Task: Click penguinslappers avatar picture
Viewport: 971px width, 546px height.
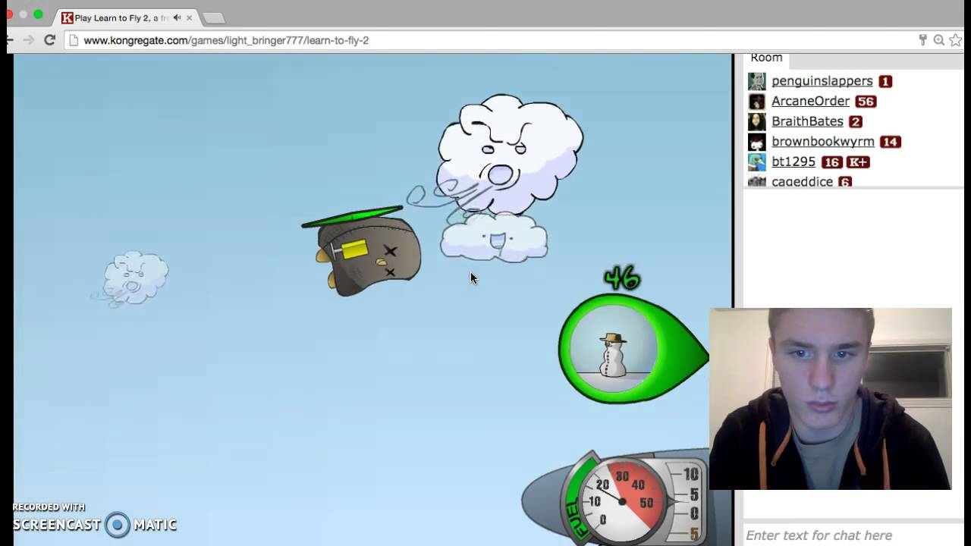Action: [757, 81]
